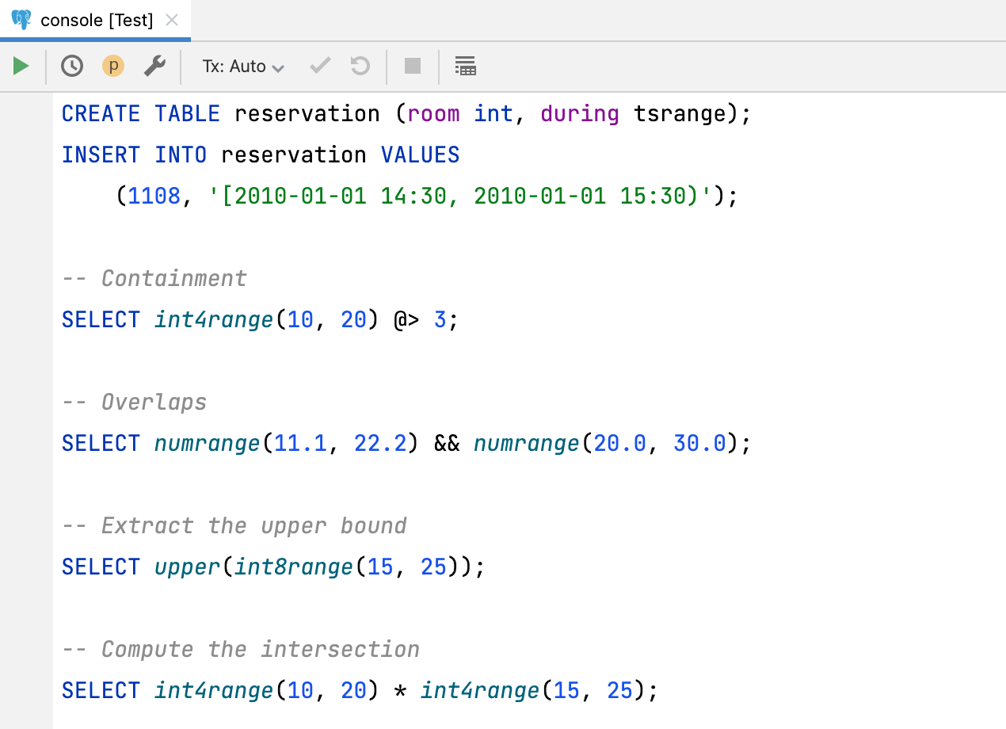This screenshot has width=1006, height=729.
Task: Click INSERT keyword on second line
Action: tap(101, 155)
